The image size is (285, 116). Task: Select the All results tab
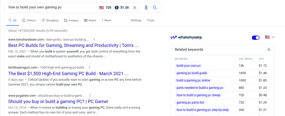pos(12,20)
